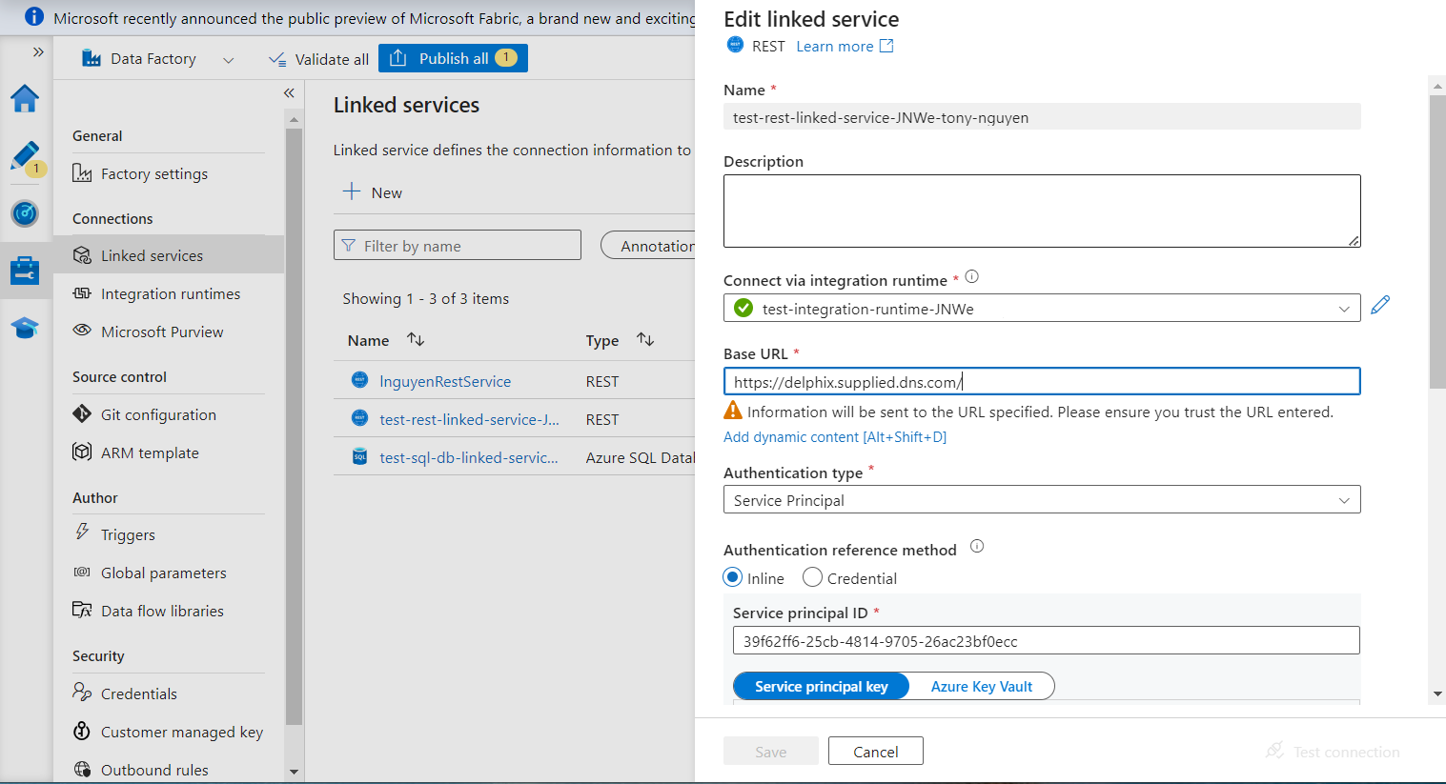Edit integration runtime with pencil icon
The width and height of the screenshot is (1446, 784).
1380,305
